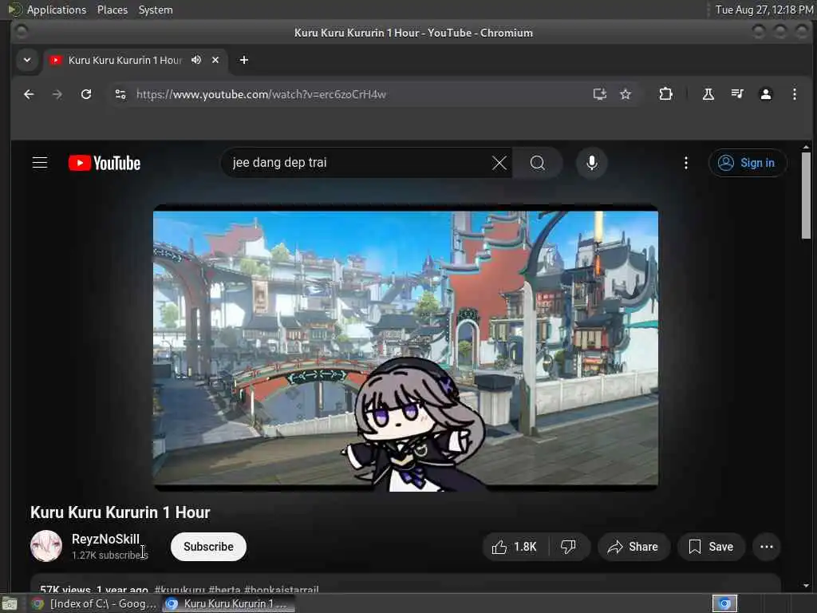Click the video title text

120,512
